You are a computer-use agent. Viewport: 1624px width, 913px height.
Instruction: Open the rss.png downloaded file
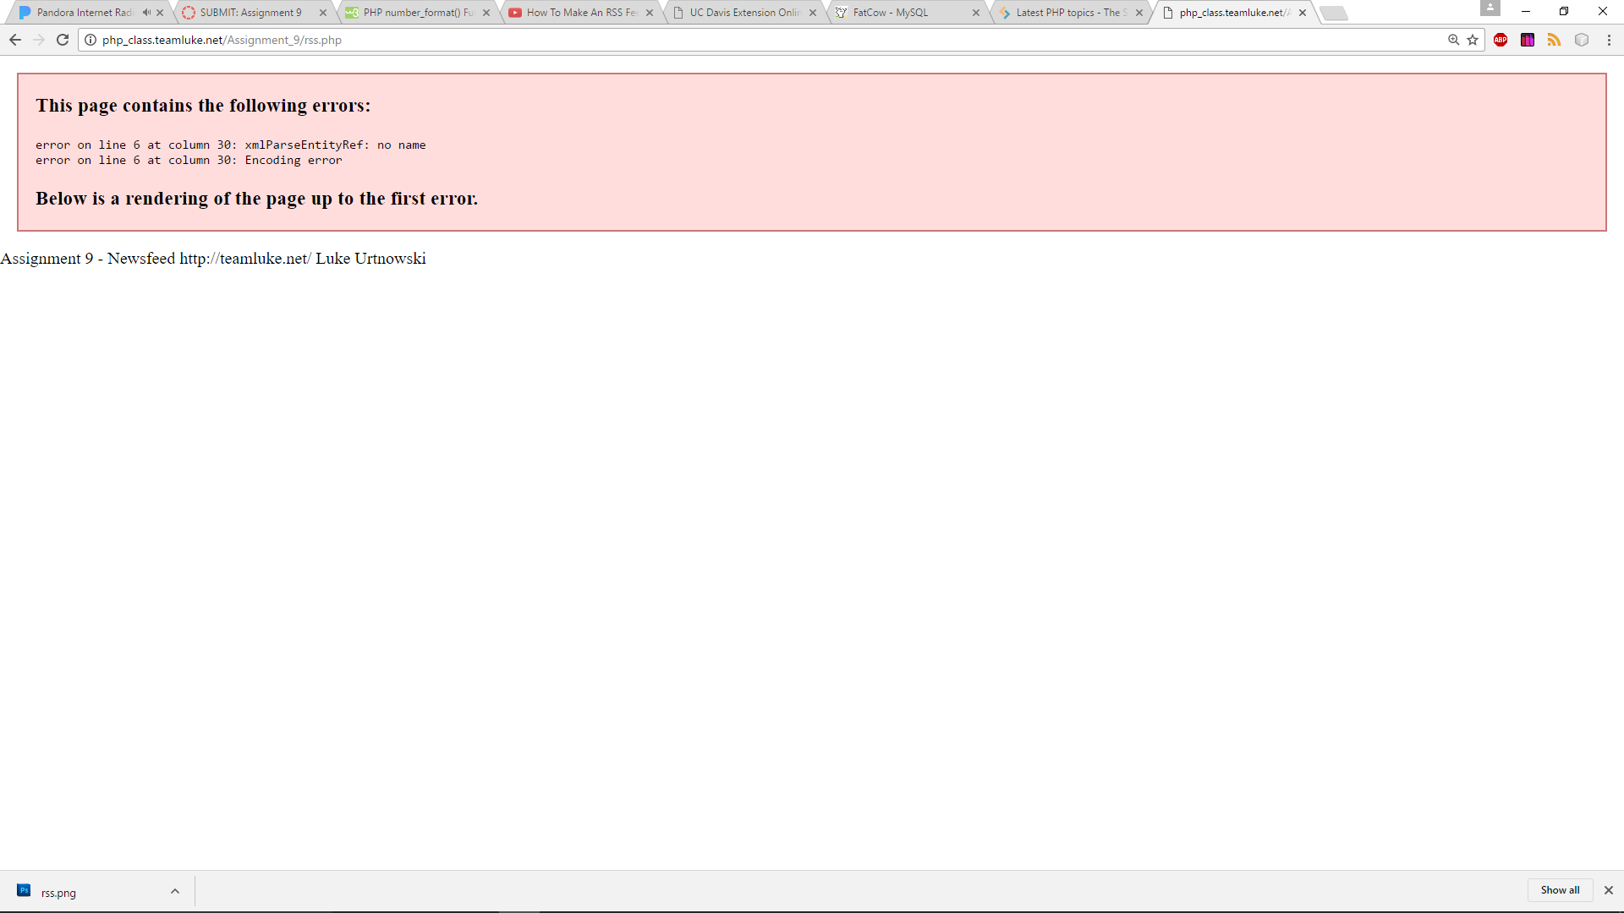click(x=58, y=893)
